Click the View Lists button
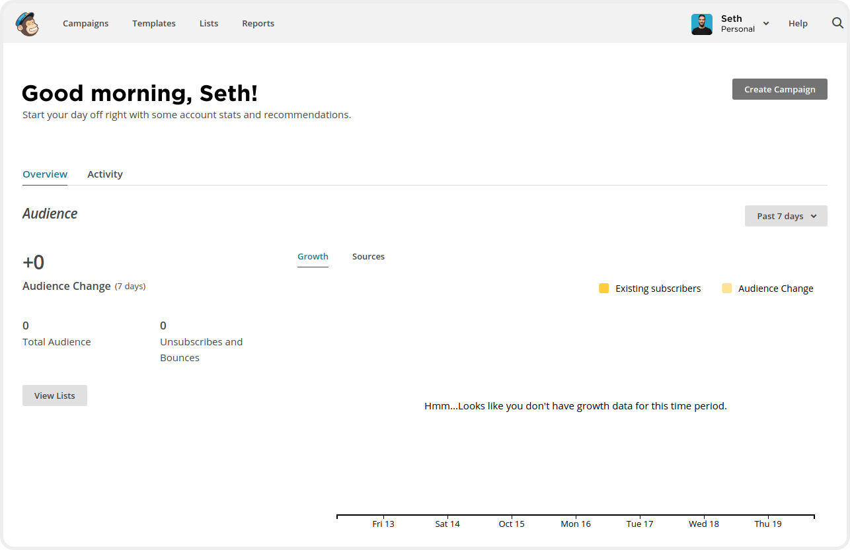This screenshot has height=550, width=850. point(55,395)
